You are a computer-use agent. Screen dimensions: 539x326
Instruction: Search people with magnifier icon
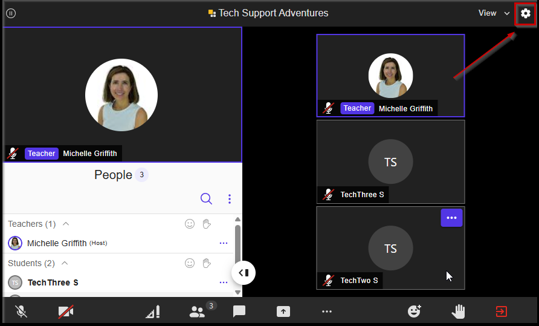click(206, 198)
